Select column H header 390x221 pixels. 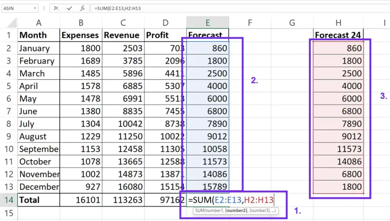coord(338,22)
